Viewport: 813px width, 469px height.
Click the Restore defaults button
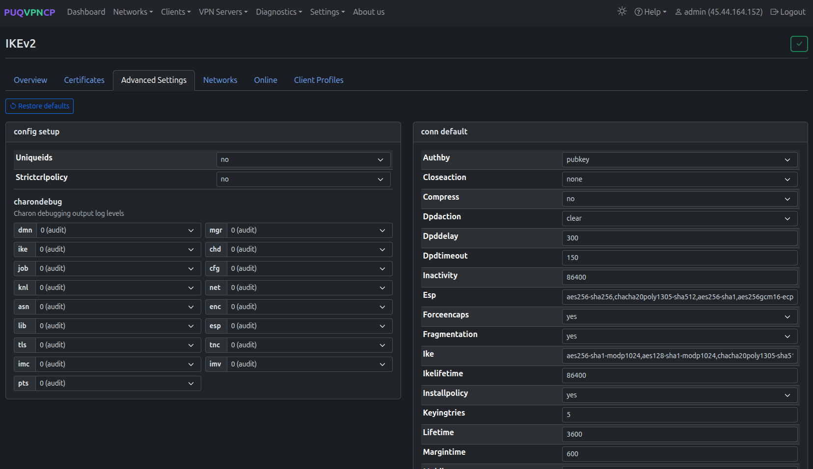point(39,106)
